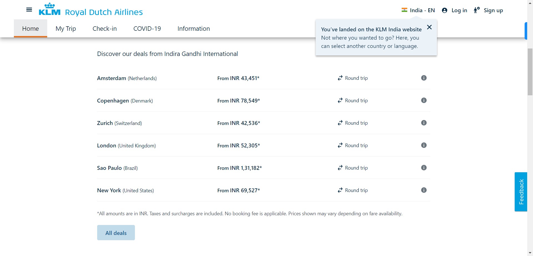Close the KLM India website popup
The width and height of the screenshot is (533, 256).
[429, 27]
